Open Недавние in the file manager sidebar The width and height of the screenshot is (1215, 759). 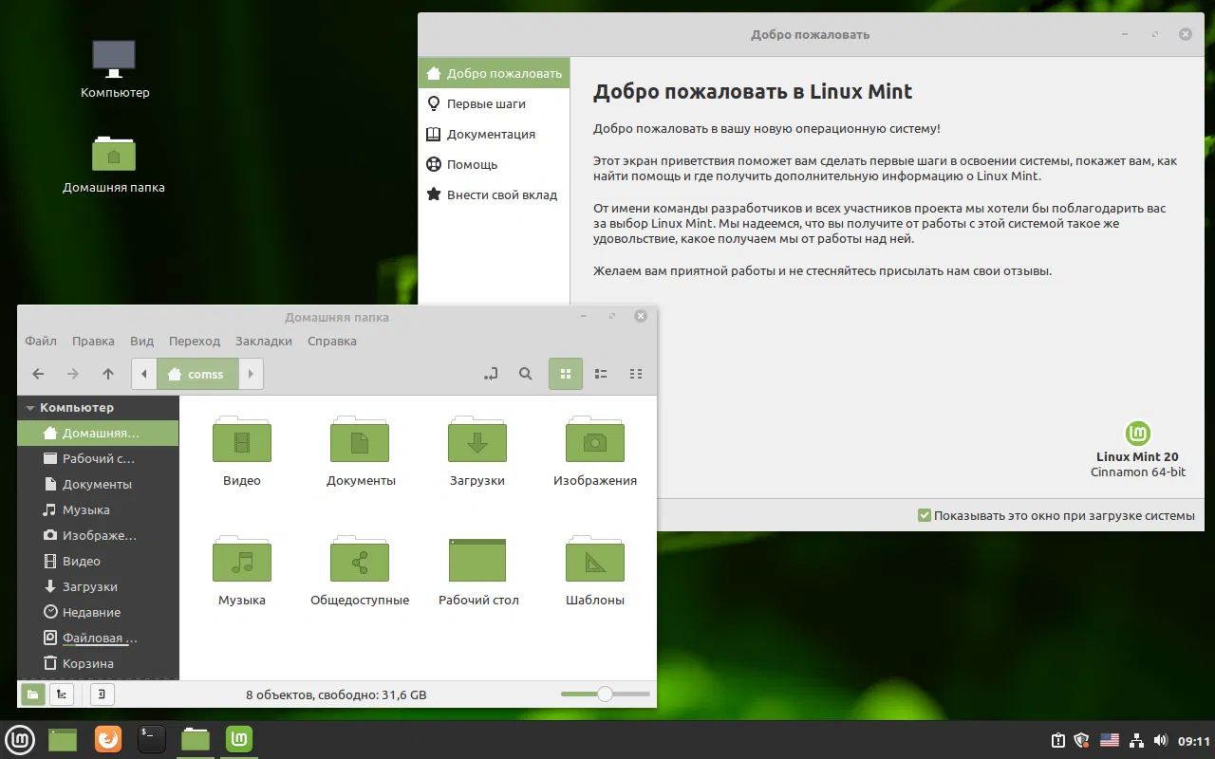coord(98,612)
